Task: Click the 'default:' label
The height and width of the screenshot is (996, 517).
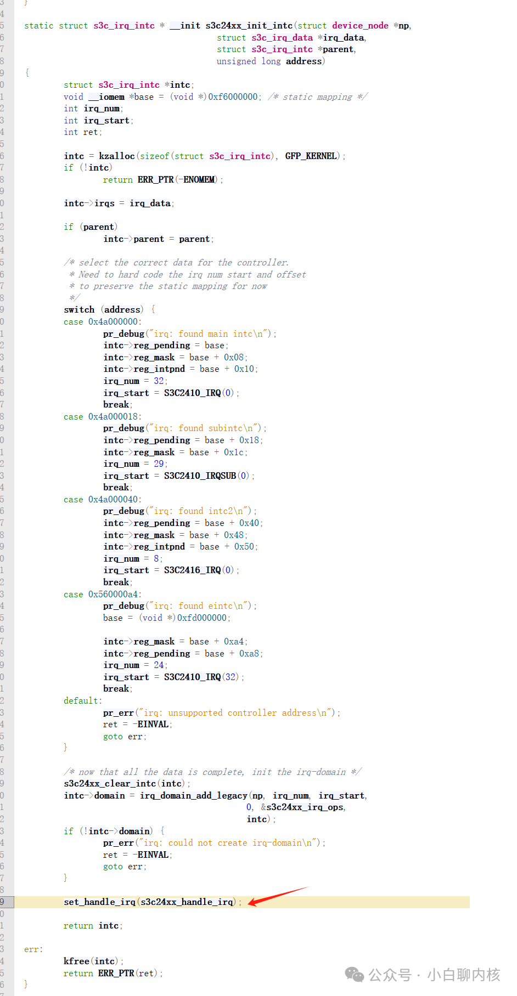Action: [x=83, y=701]
